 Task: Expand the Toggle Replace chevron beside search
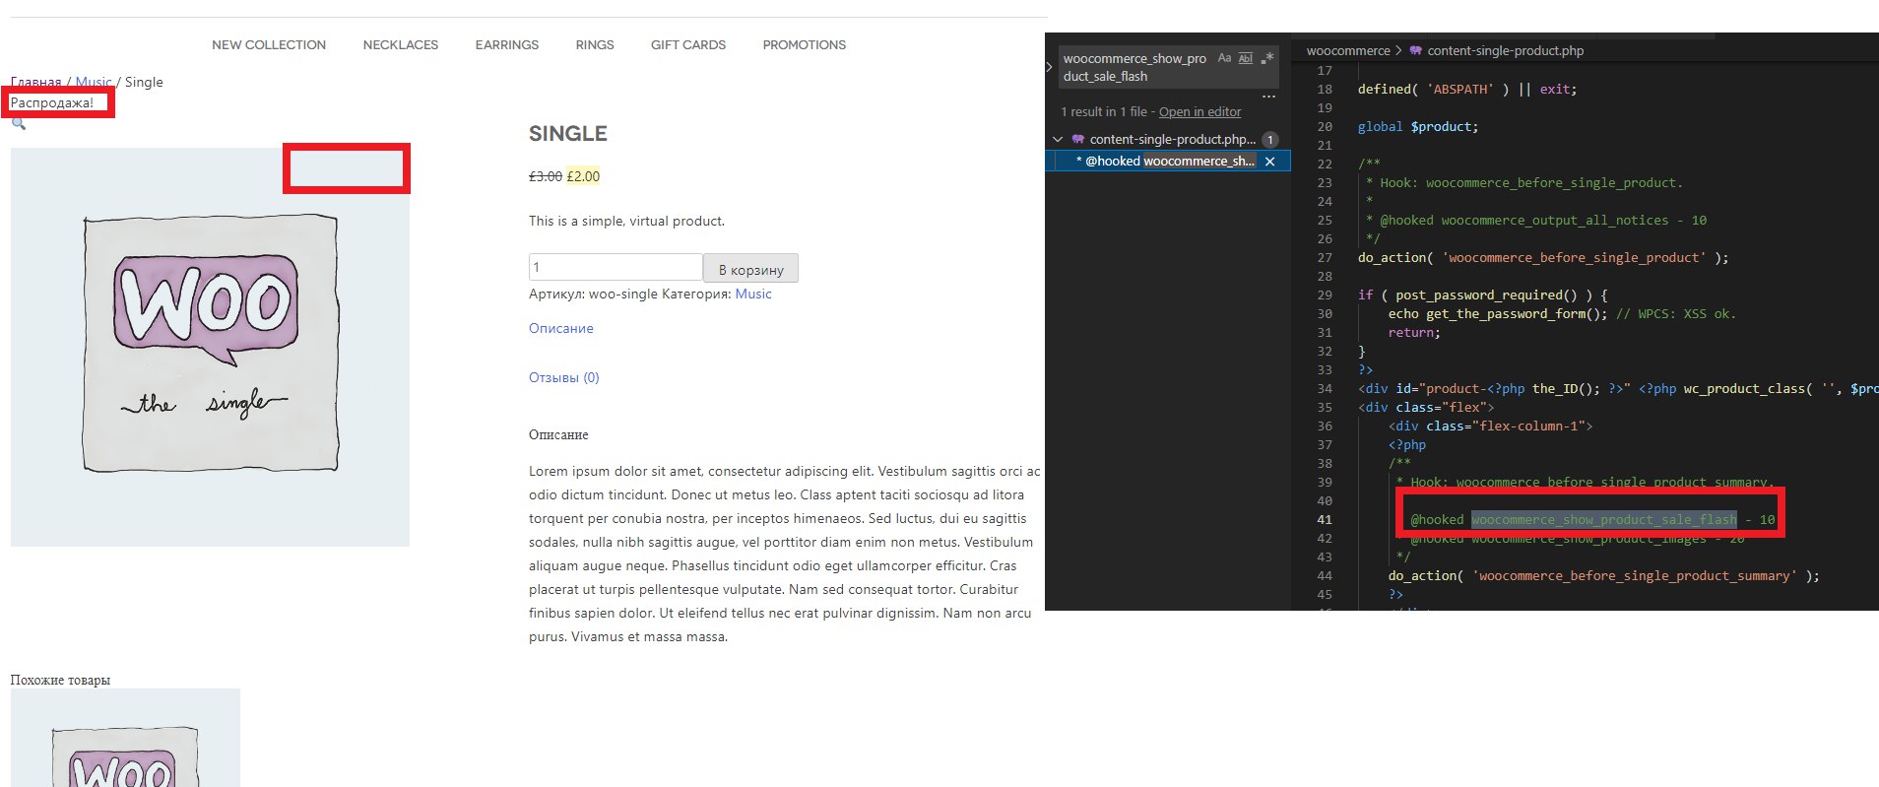[x=1050, y=67]
